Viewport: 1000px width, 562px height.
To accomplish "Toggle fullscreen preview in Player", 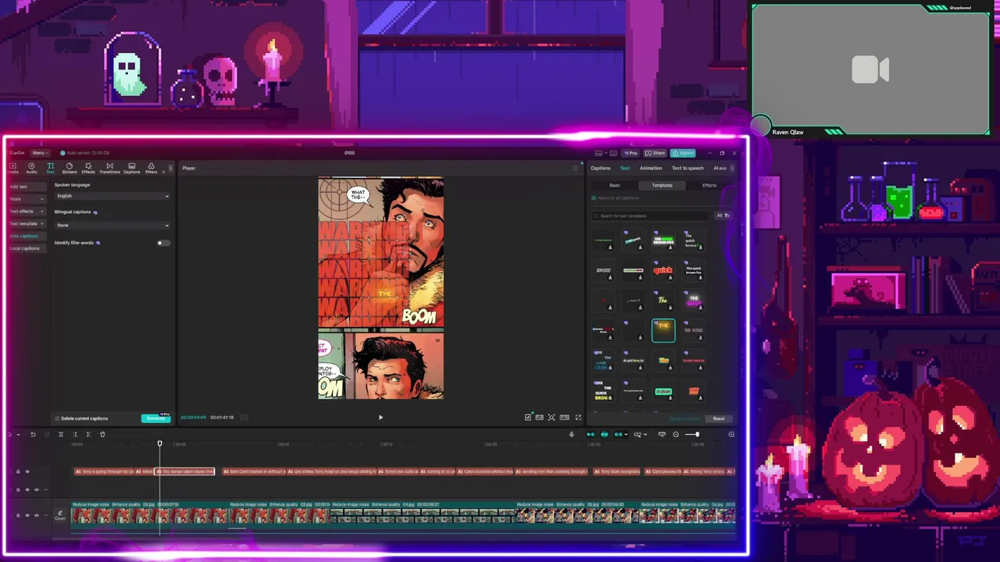I will point(578,418).
